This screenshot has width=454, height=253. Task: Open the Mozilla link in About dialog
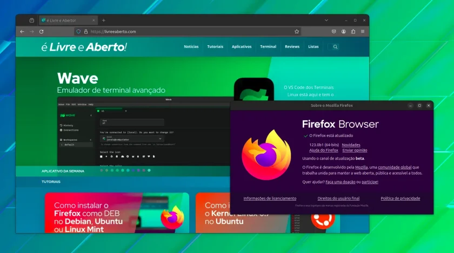362,167
